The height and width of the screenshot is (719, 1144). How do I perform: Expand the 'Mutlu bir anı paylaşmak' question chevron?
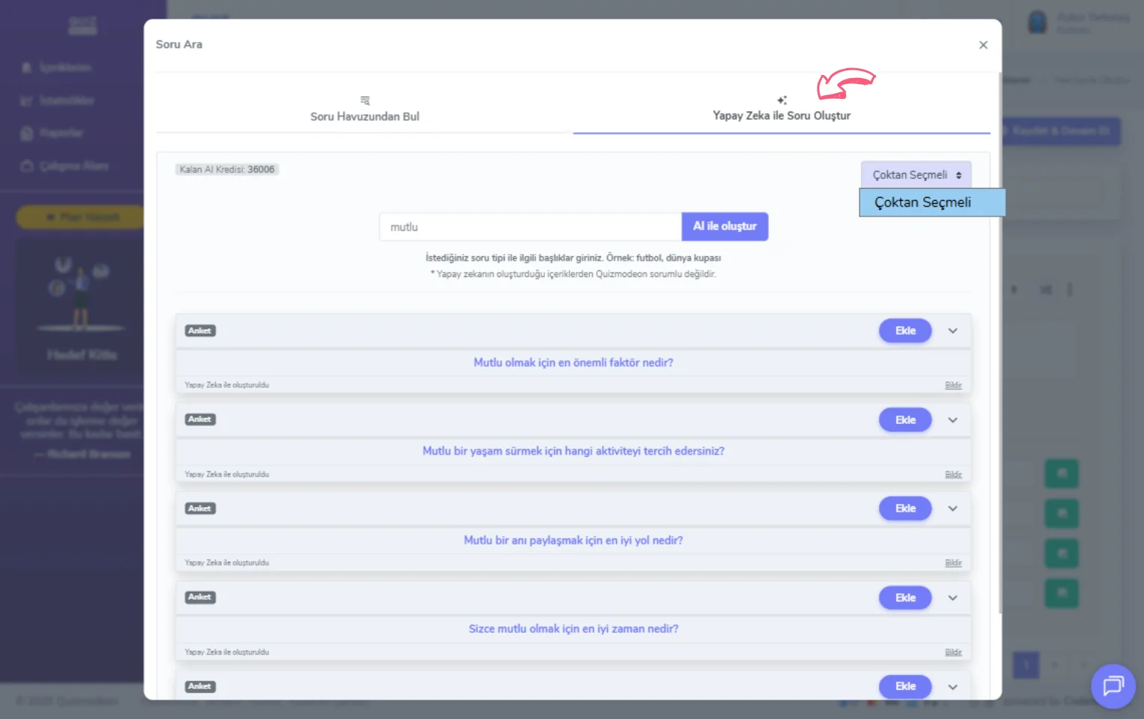(952, 509)
